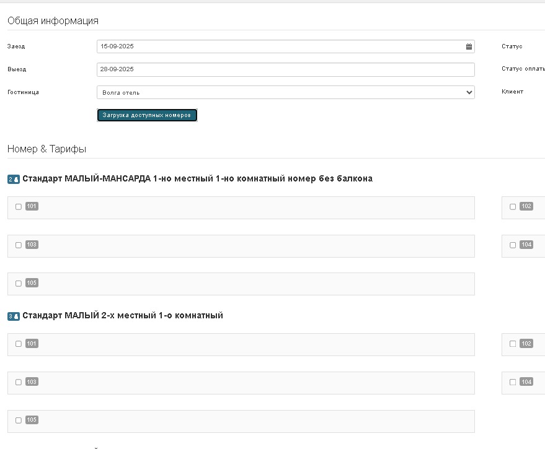Click the 105 number badge in МАЛЫЙ-МАНСАРДА section
This screenshot has width=545, height=449.
pyautogui.click(x=32, y=283)
